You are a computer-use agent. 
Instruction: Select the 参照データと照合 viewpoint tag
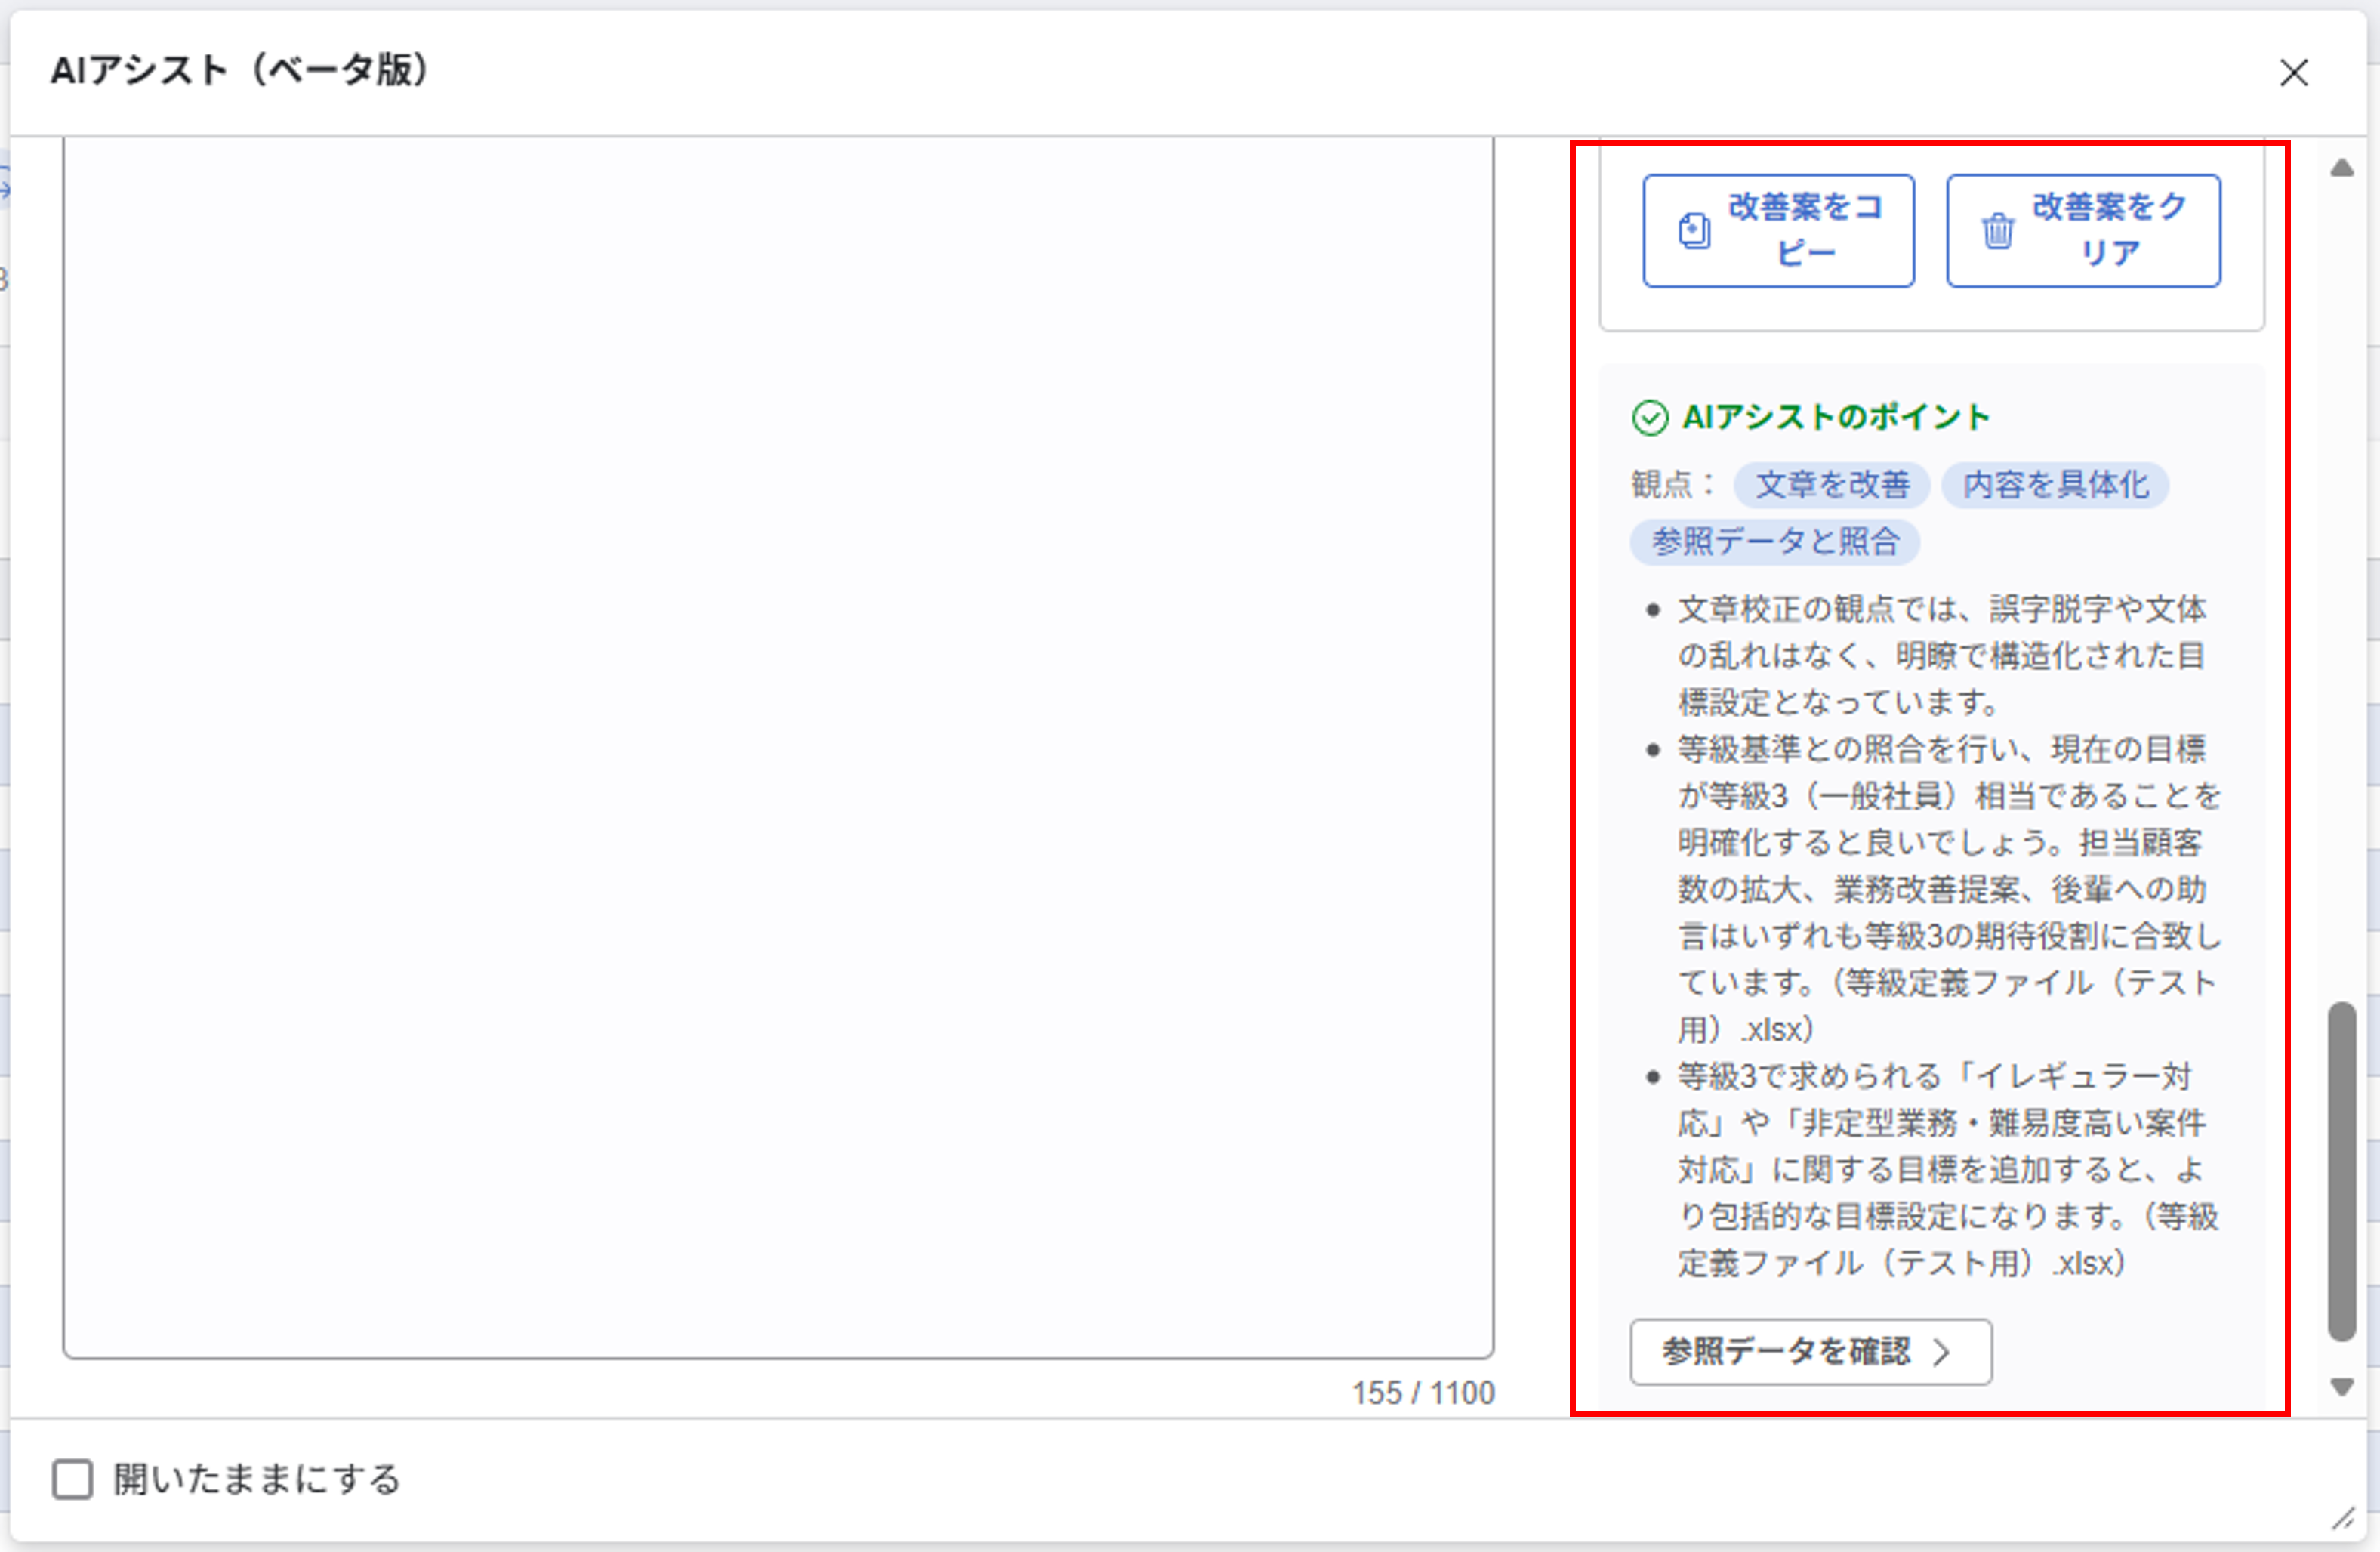coord(1775,542)
